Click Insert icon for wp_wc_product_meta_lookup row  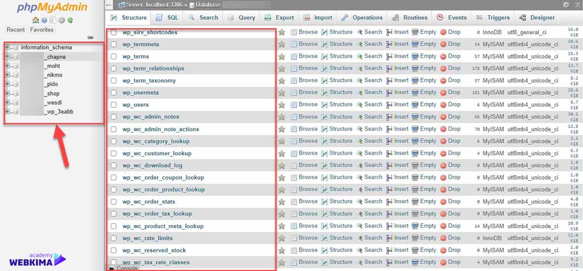(x=389, y=226)
